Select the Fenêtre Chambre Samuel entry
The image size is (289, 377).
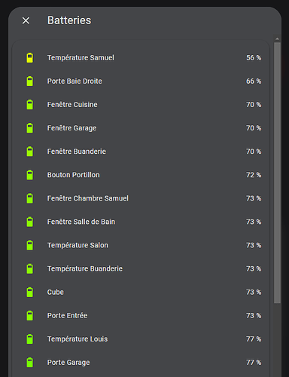(141, 198)
